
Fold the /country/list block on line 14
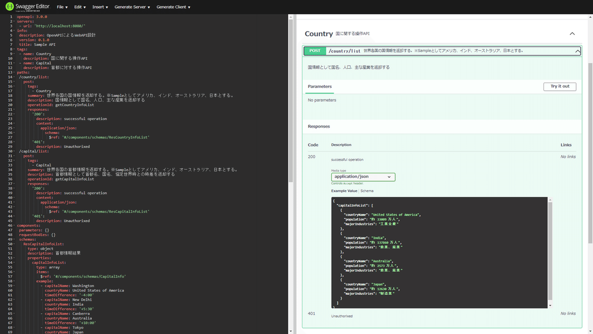click(14, 77)
